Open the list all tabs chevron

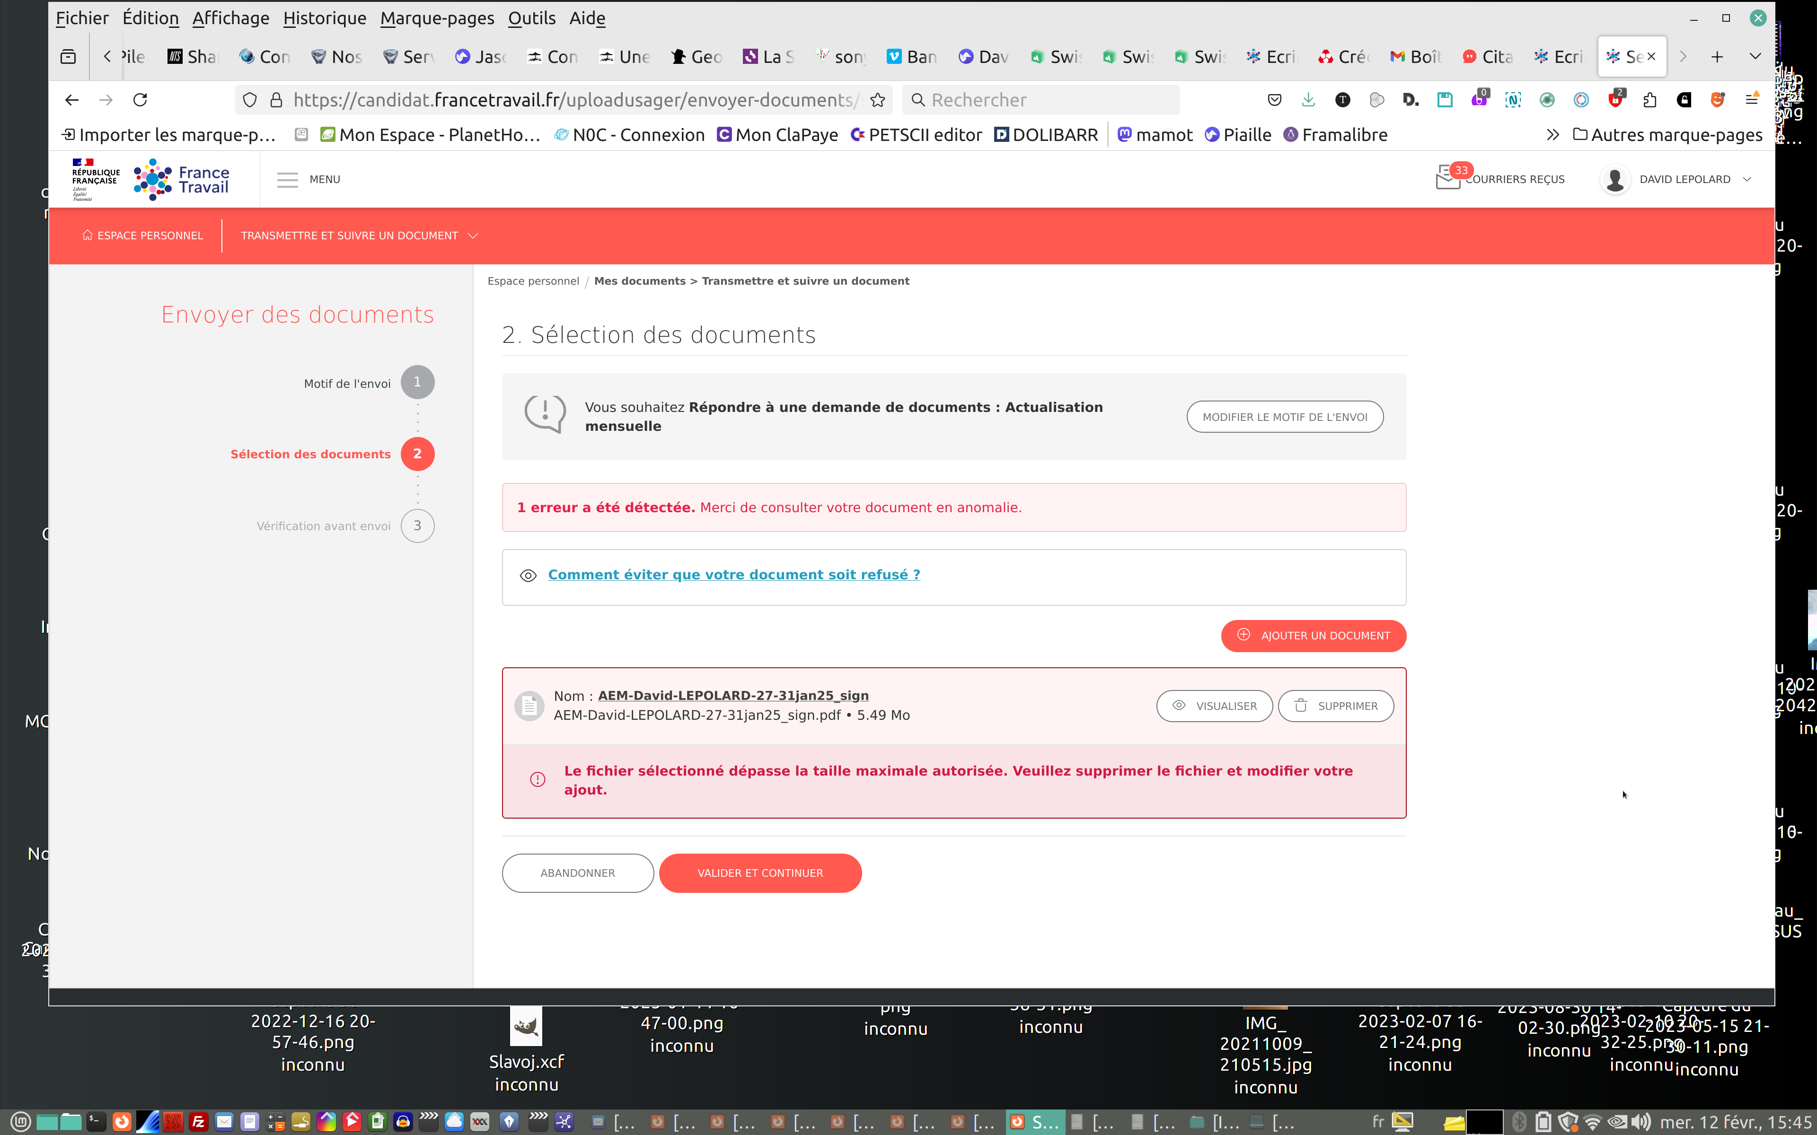(x=1755, y=56)
